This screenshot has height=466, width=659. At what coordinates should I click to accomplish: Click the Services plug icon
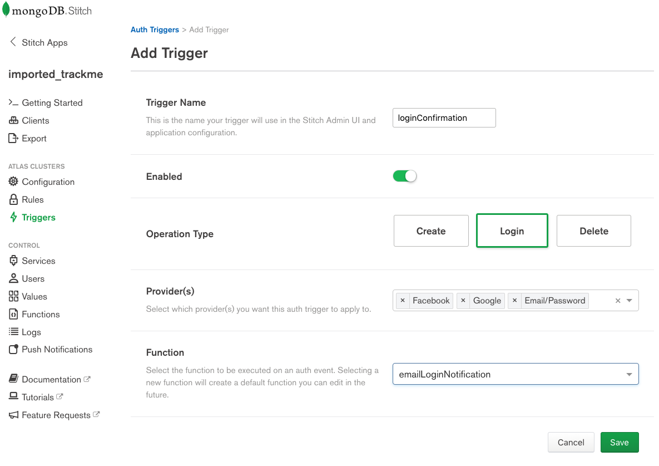pyautogui.click(x=13, y=261)
